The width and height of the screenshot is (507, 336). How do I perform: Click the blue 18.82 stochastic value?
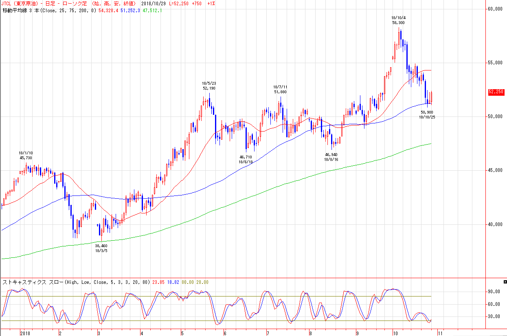click(x=172, y=282)
